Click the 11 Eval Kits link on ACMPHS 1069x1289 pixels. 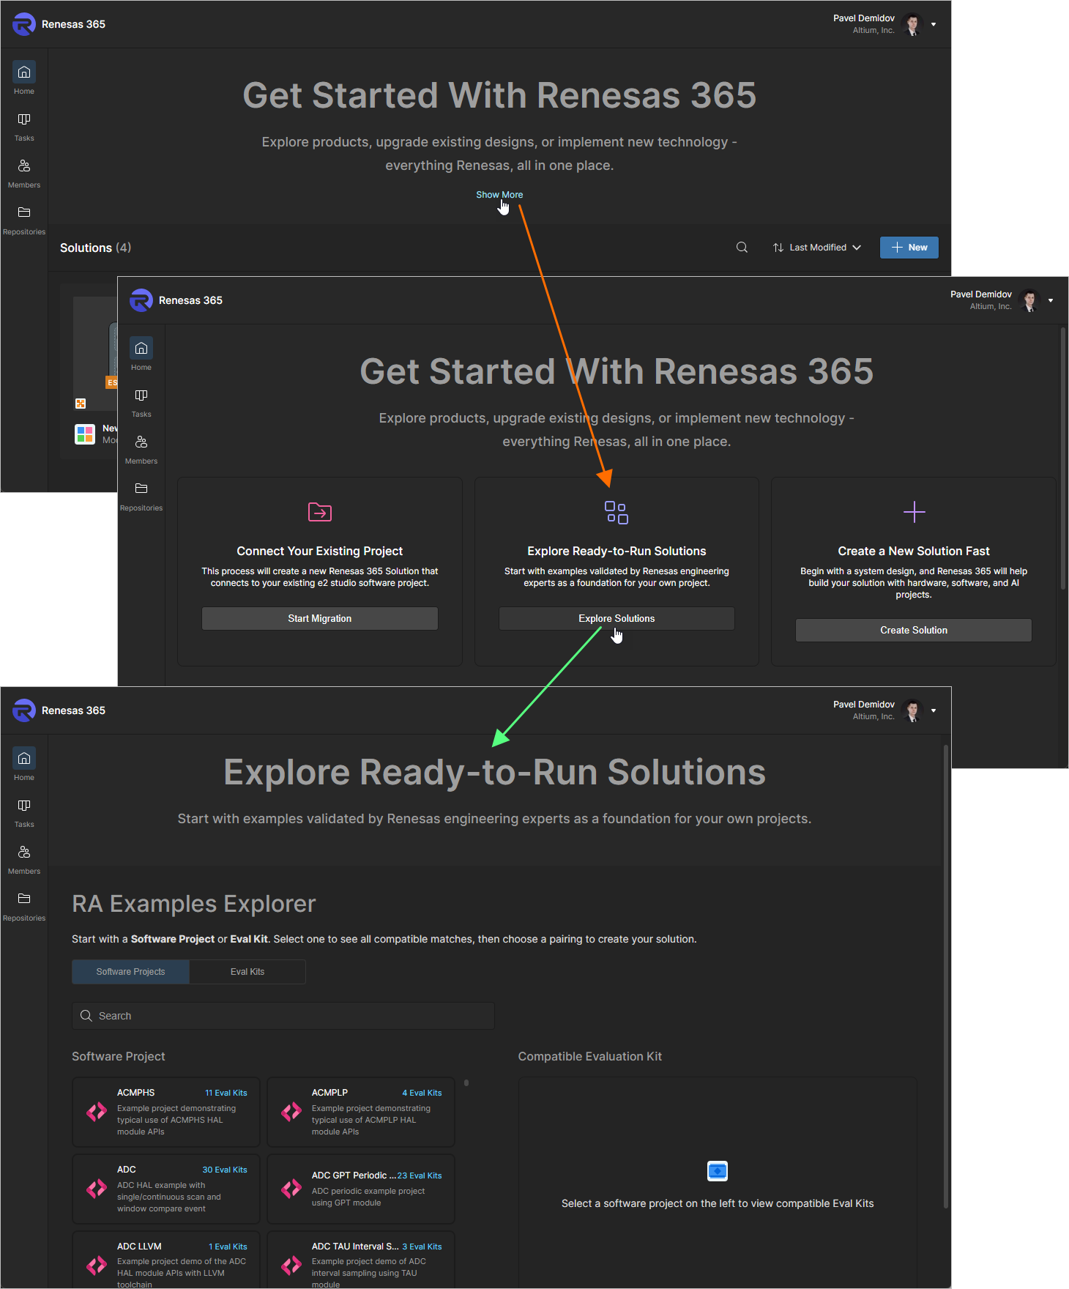226,1093
